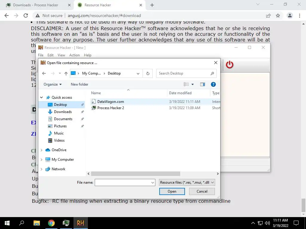This screenshot has width=306, height=229.
Task: Click My Comp... breadcrumb segment
Action: tap(91, 73)
